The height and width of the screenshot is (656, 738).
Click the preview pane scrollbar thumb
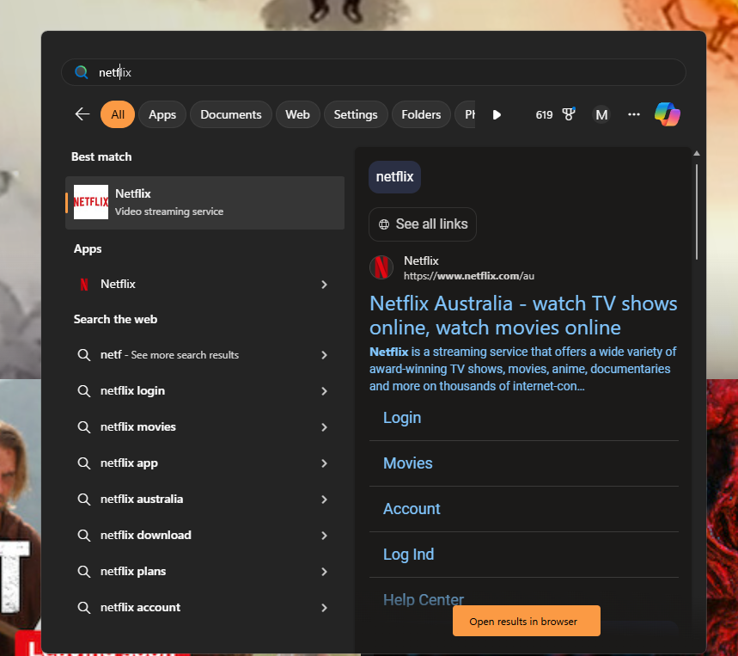[697, 212]
